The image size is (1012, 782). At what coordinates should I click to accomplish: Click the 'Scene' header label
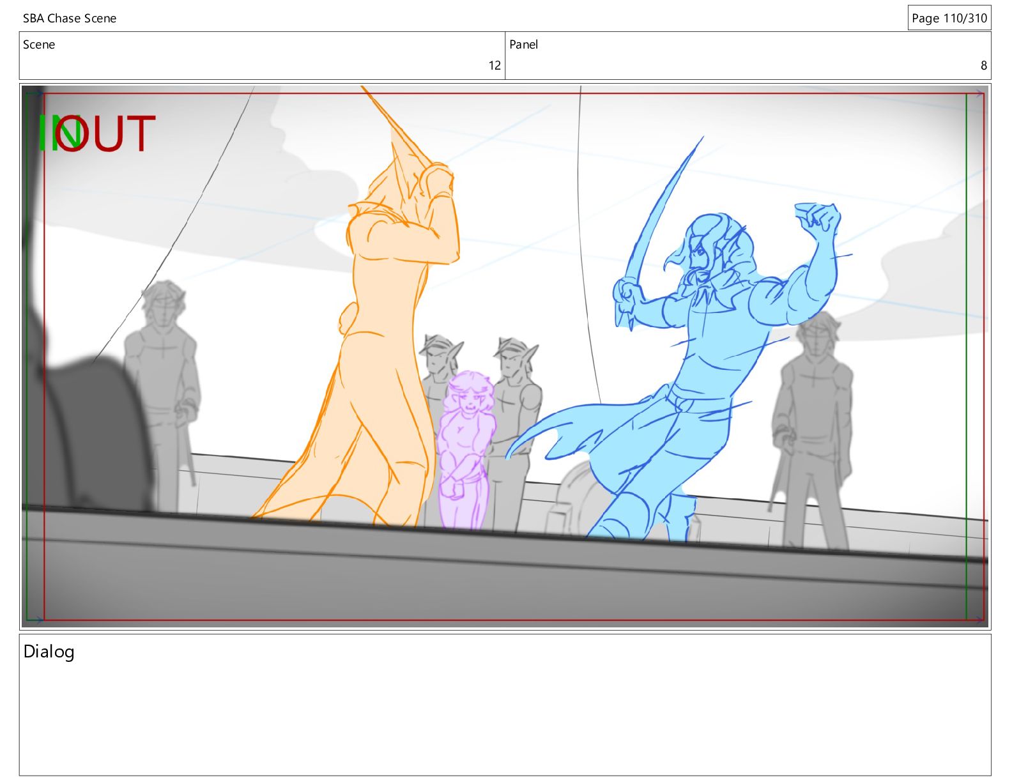click(39, 45)
